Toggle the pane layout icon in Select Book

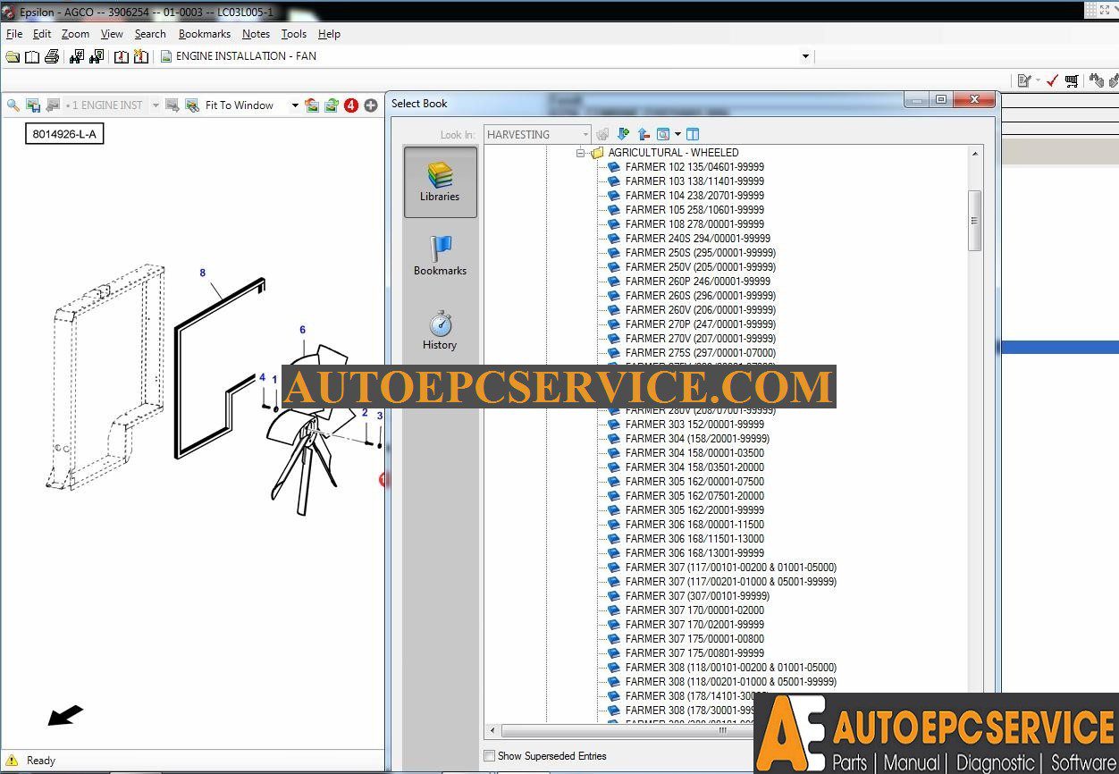[x=692, y=134]
